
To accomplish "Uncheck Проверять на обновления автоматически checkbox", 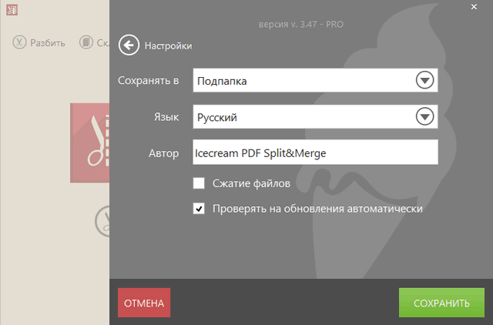I will 199,209.
